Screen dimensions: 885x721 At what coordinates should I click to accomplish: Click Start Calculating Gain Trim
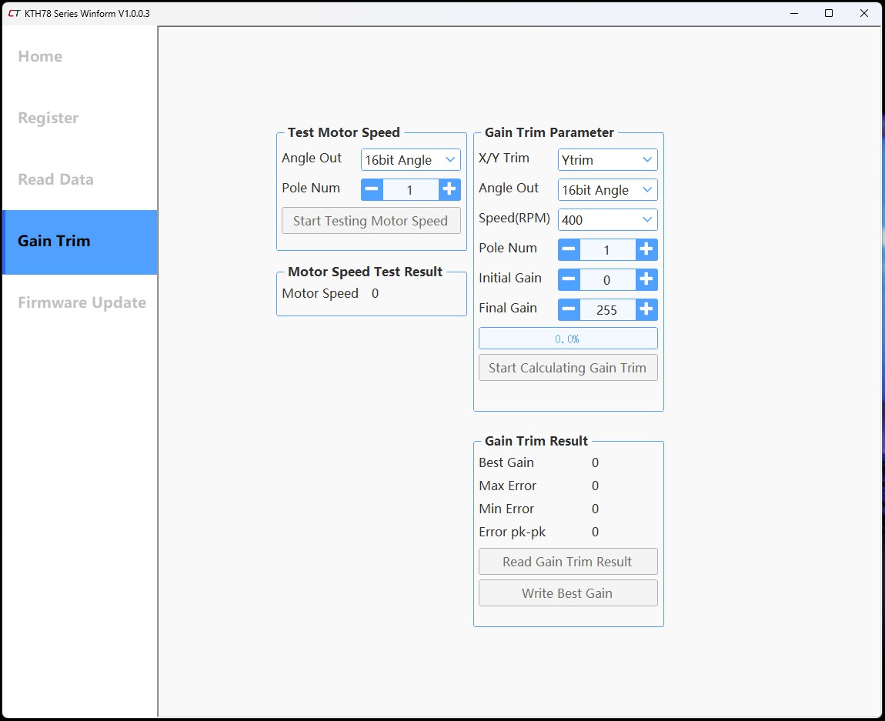pyautogui.click(x=568, y=368)
